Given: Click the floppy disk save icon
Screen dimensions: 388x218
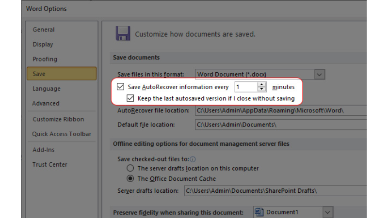Looking at the screenshot, I should tap(123, 33).
